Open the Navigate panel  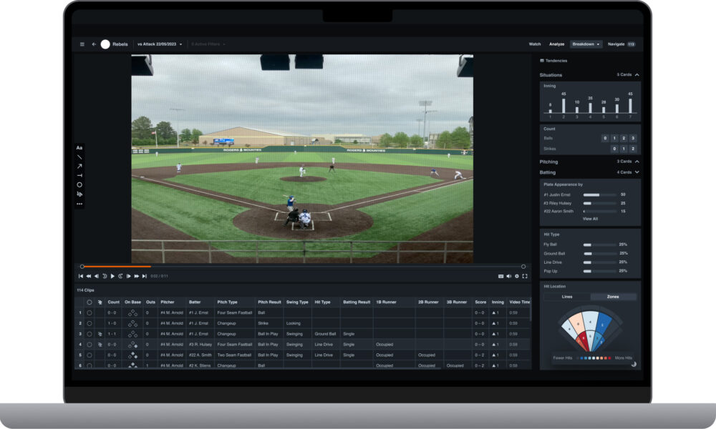click(x=614, y=44)
